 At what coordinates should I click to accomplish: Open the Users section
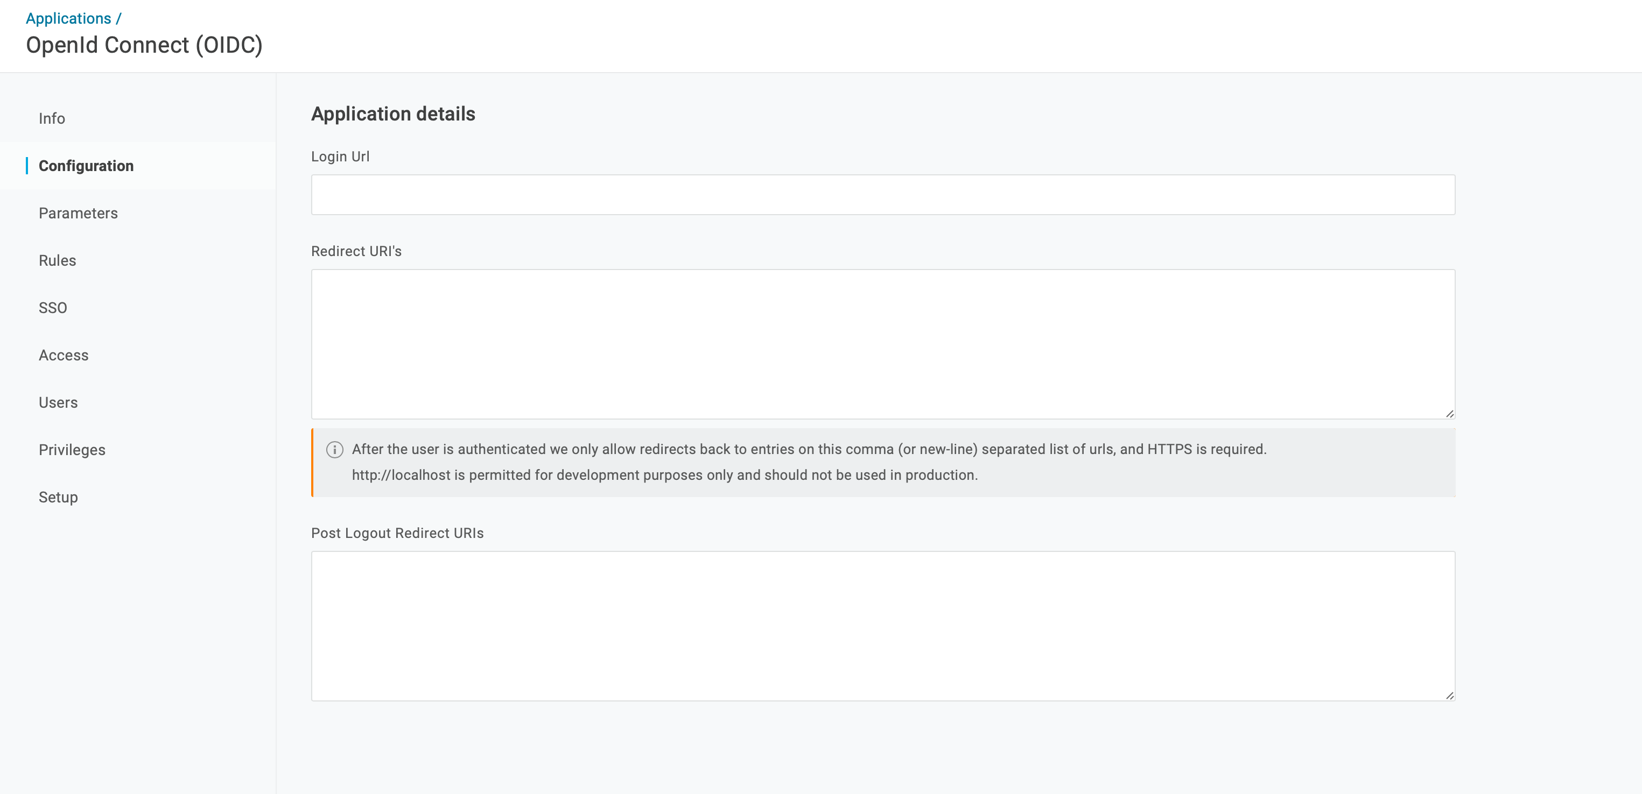coord(58,402)
